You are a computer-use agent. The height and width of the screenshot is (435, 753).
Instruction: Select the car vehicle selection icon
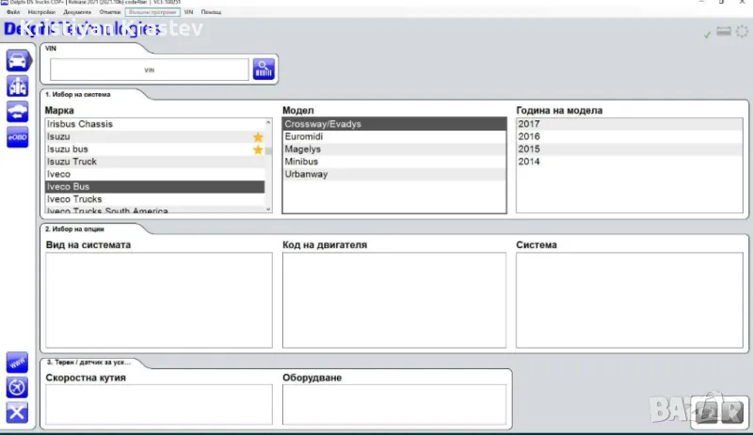(x=17, y=62)
